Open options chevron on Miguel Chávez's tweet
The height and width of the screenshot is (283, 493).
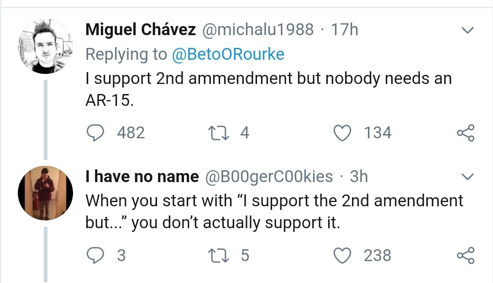pyautogui.click(x=467, y=30)
